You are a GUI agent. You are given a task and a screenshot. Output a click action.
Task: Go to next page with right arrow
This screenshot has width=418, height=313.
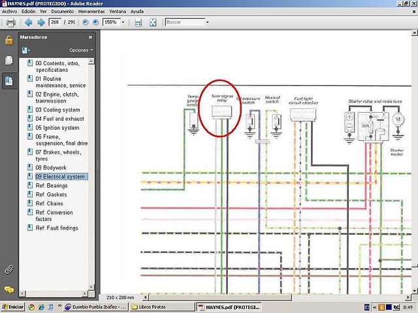pyautogui.click(x=40, y=22)
